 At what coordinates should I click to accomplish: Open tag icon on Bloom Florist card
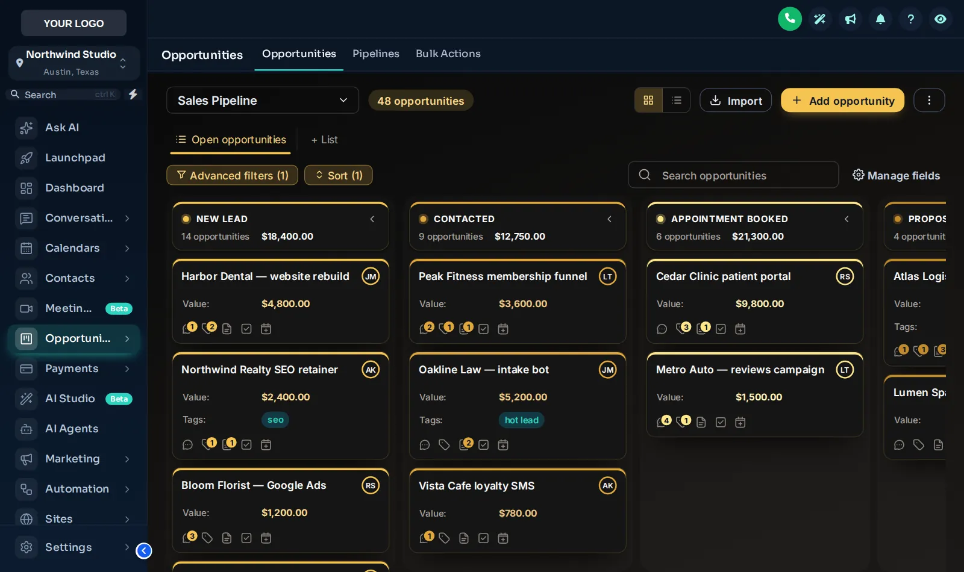[207, 538]
